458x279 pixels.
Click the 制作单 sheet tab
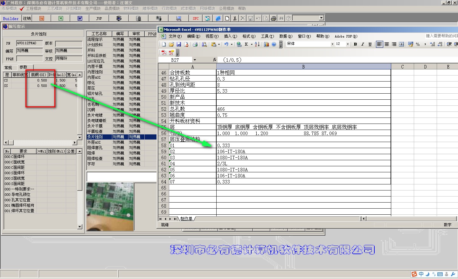pos(186,219)
